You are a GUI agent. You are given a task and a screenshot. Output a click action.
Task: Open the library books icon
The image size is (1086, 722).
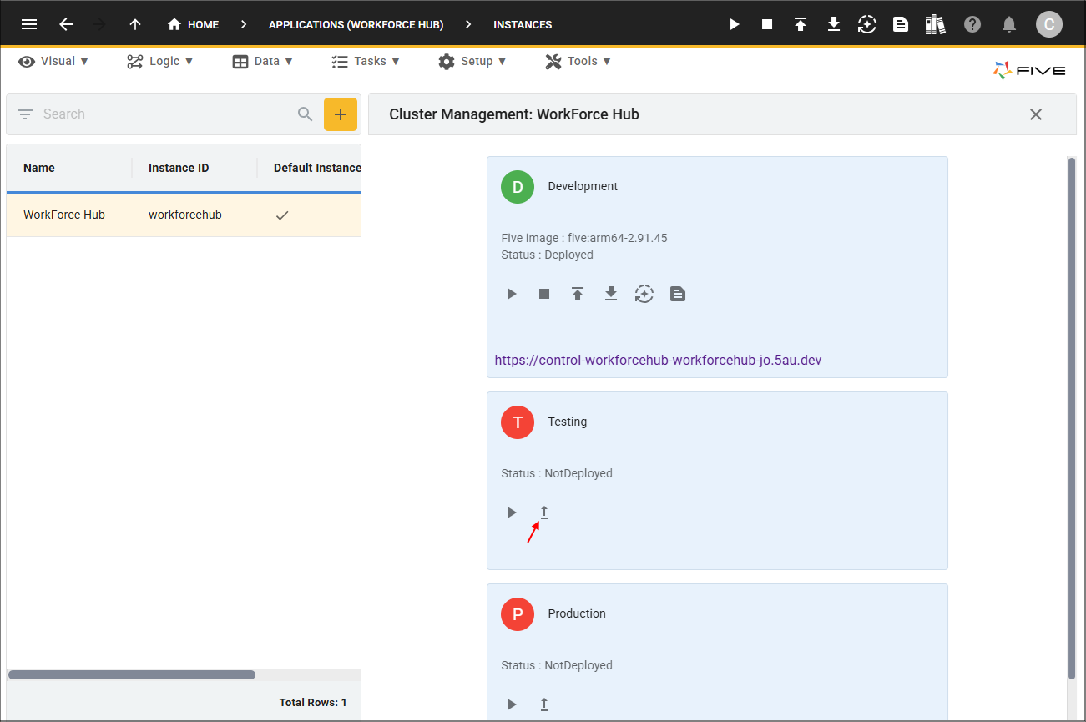(x=935, y=24)
